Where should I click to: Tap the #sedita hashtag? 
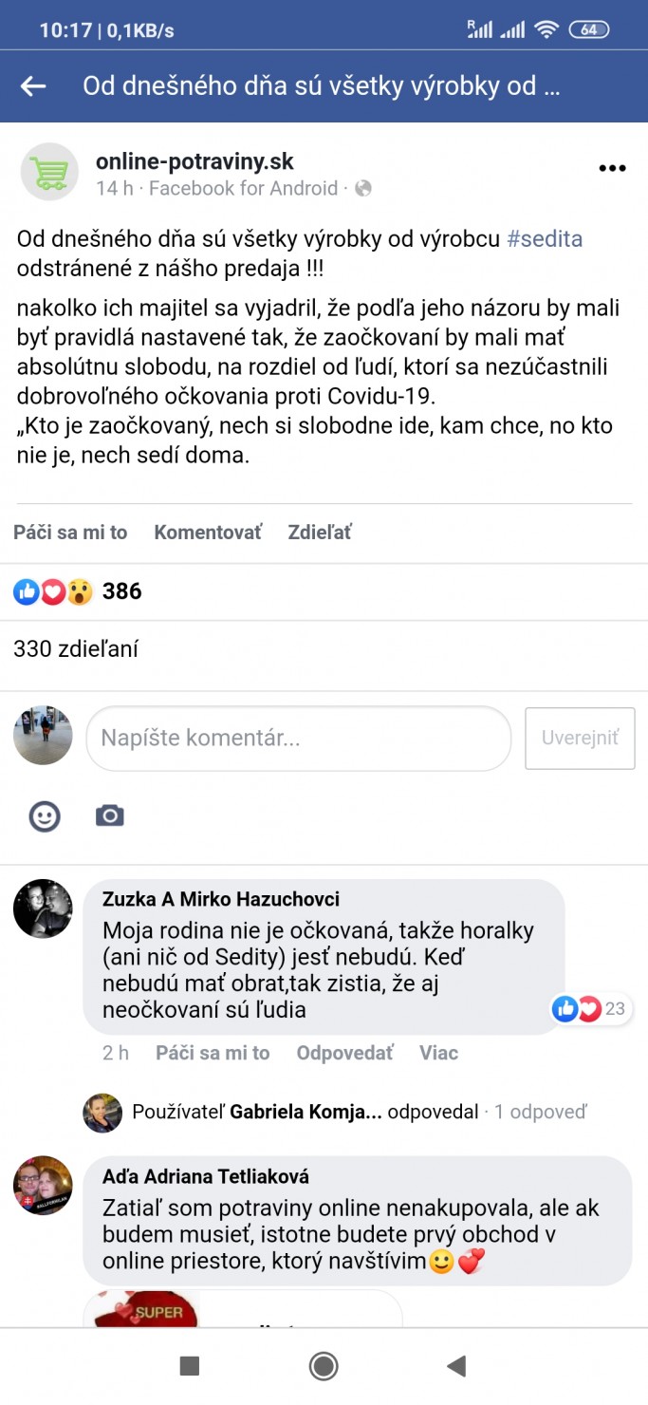(x=545, y=239)
